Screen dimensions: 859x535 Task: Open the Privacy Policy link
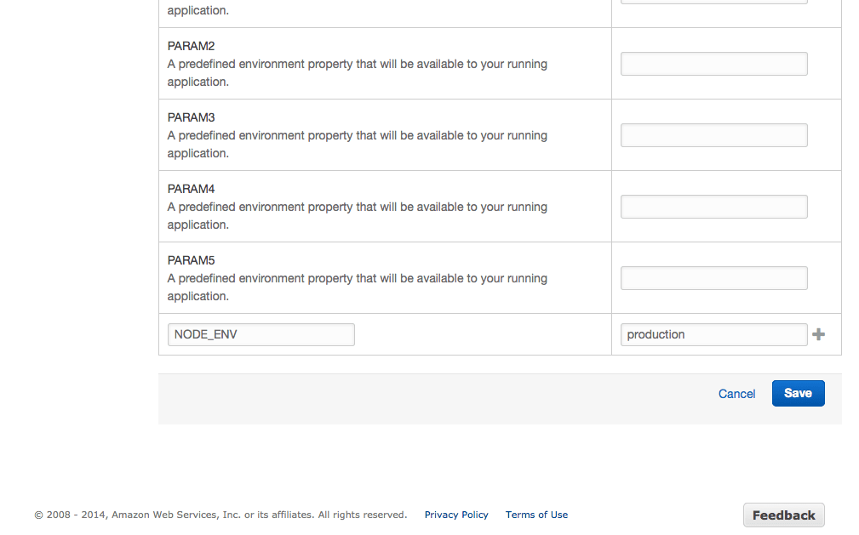pyautogui.click(x=456, y=515)
